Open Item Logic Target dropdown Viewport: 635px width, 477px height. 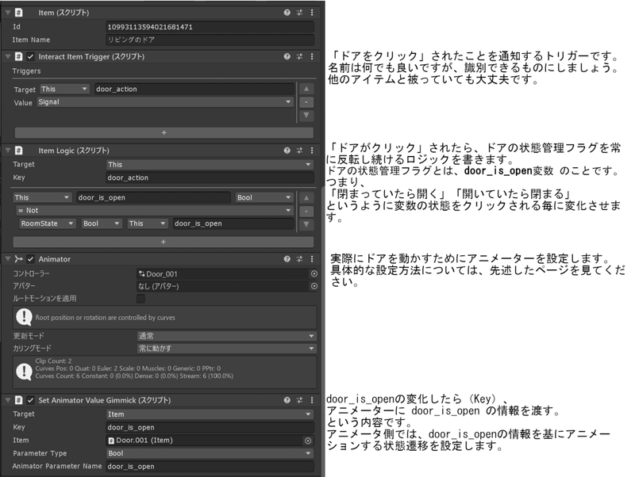pos(210,165)
